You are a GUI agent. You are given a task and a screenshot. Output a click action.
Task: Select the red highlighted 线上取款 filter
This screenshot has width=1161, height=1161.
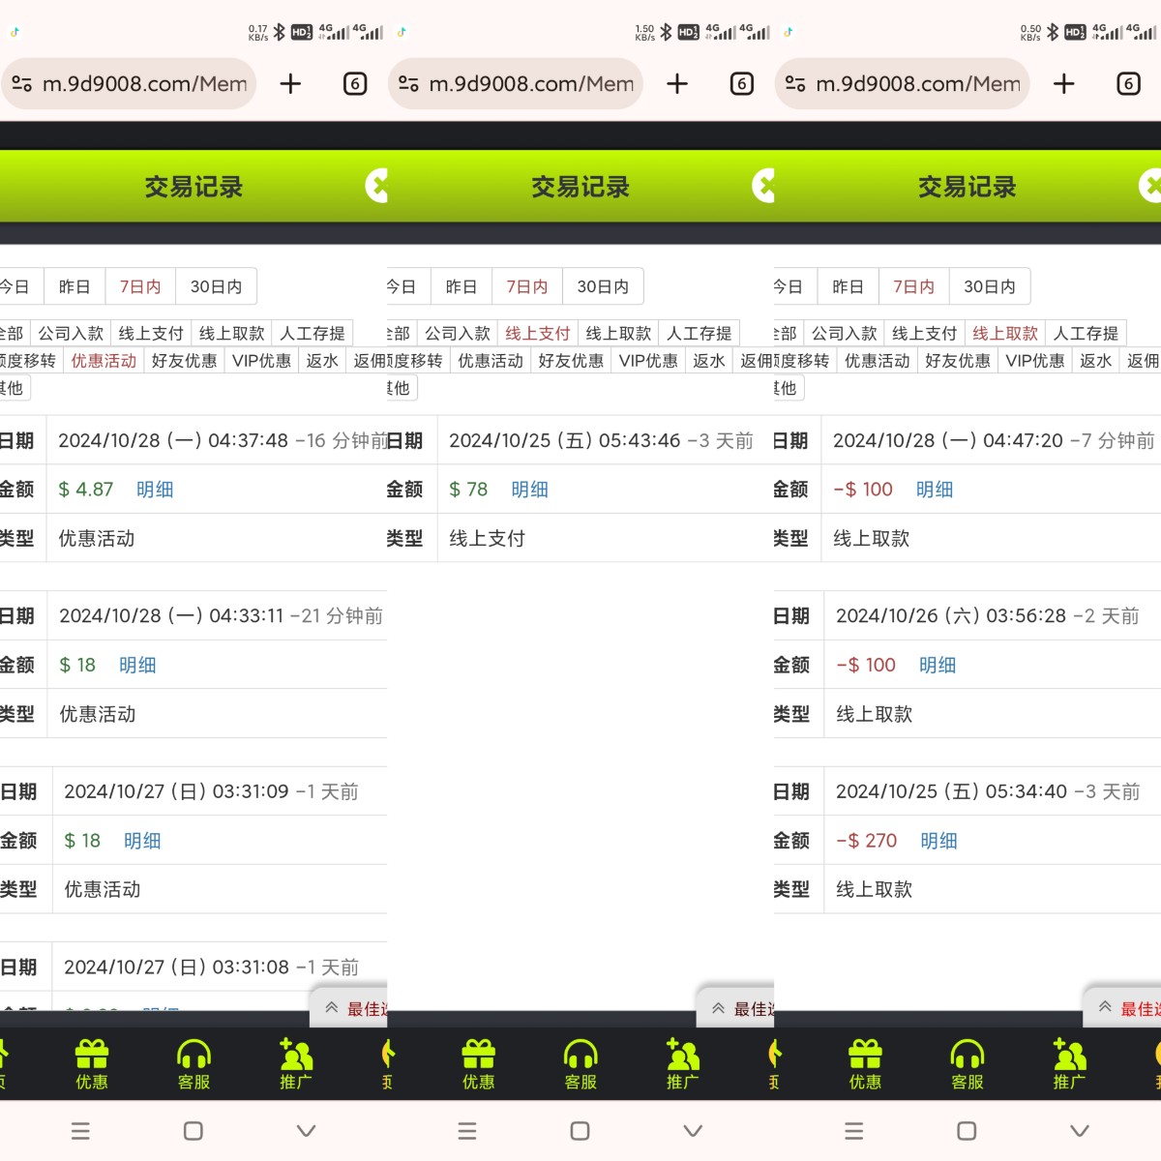click(x=1004, y=334)
